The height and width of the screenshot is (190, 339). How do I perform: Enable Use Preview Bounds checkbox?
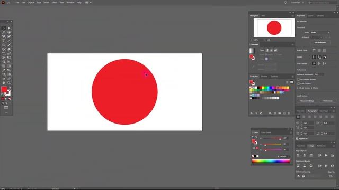[x=298, y=80]
